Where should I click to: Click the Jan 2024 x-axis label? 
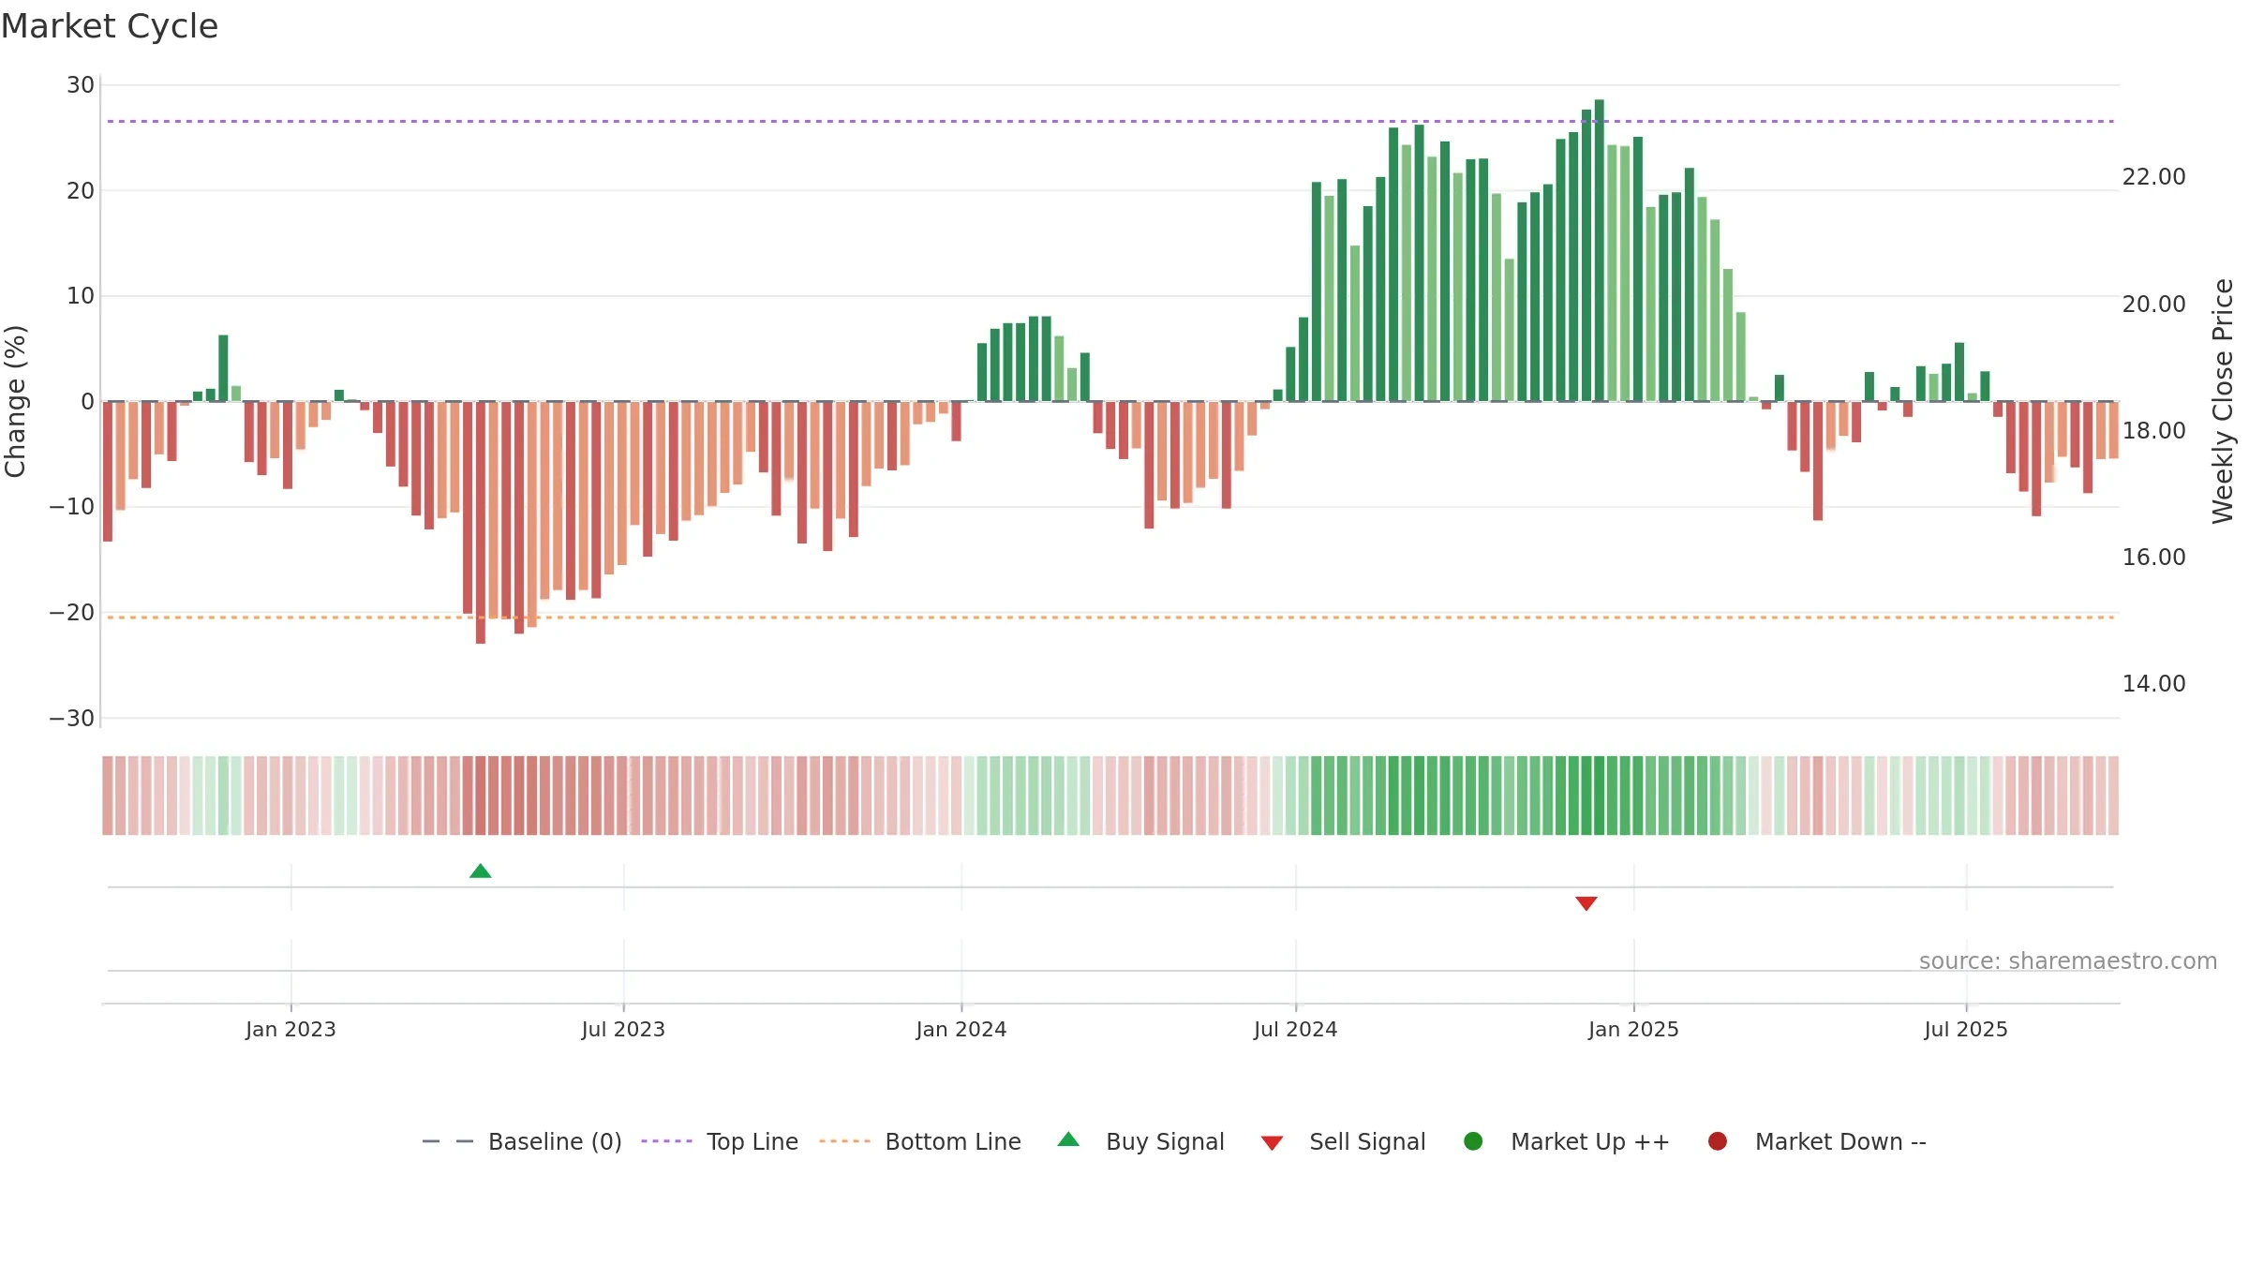pos(961,1030)
